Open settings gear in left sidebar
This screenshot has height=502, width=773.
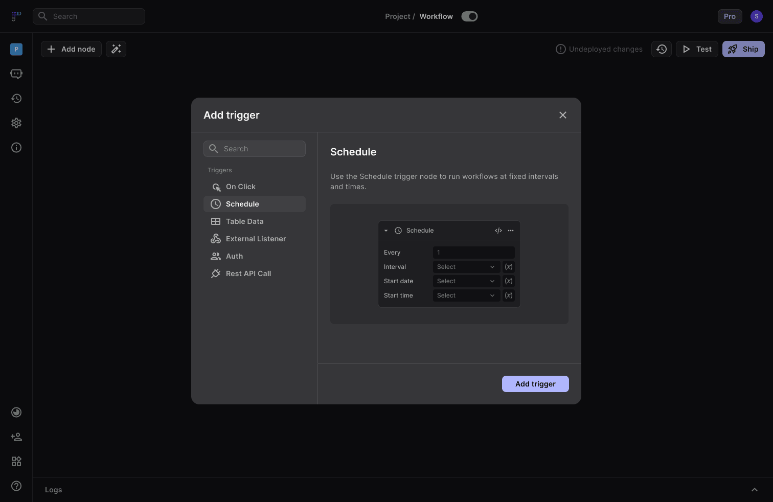pyautogui.click(x=16, y=123)
